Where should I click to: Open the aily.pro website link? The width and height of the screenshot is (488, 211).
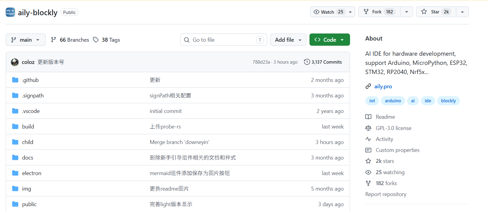[383, 86]
